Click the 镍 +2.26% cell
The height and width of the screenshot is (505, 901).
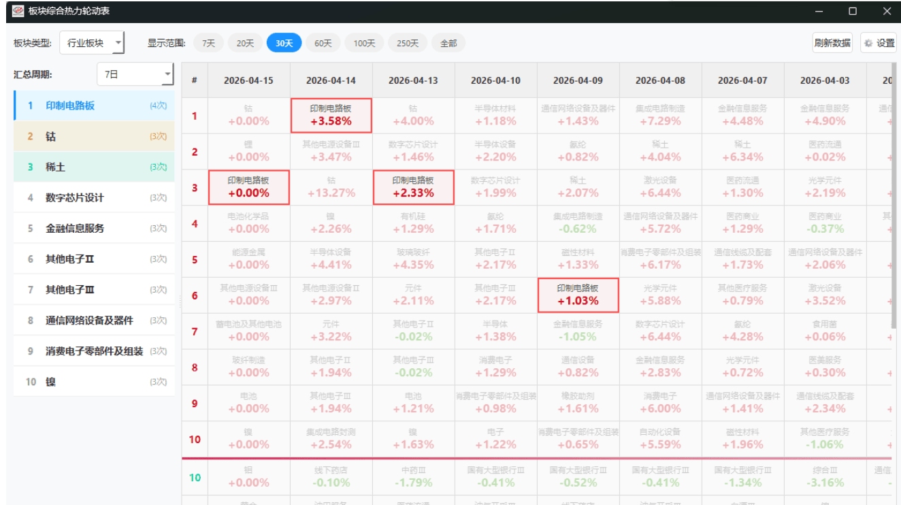pos(331,223)
